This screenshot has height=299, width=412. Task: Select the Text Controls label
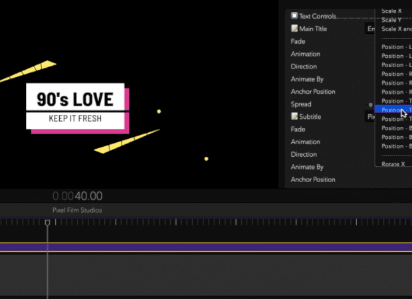pos(318,17)
